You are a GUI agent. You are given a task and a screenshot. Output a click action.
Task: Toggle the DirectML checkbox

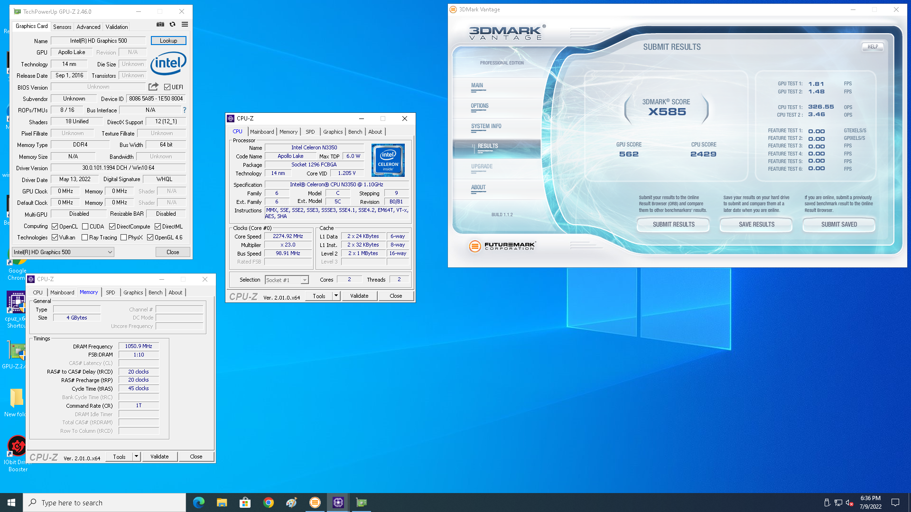pos(158,227)
